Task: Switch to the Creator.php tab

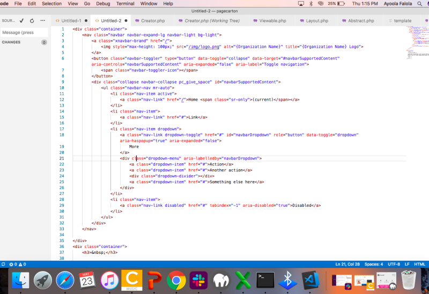Action: 153,20
